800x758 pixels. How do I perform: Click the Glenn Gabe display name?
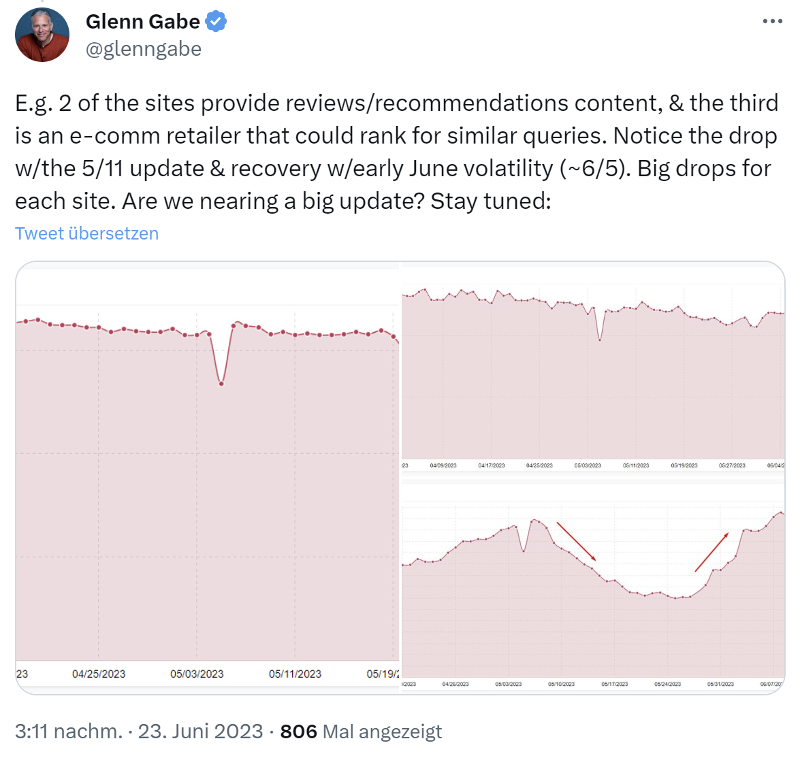coord(143,20)
